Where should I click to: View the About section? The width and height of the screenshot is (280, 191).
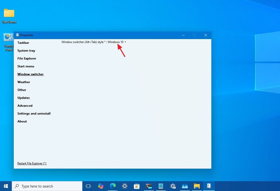click(x=22, y=121)
